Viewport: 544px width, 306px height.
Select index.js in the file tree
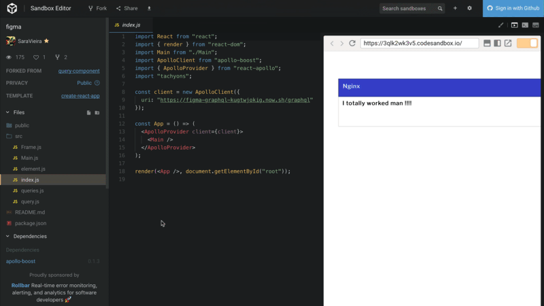tap(53, 180)
